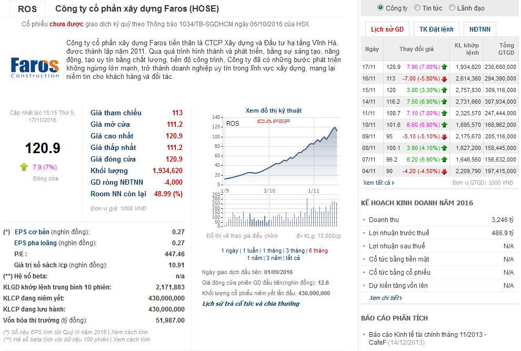Click the ROS ticker symbol label

pos(27,9)
